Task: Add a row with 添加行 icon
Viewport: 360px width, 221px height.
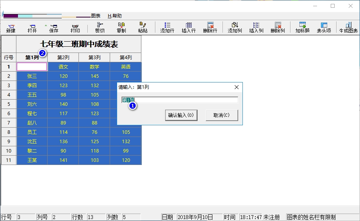Action: [x=167, y=27]
